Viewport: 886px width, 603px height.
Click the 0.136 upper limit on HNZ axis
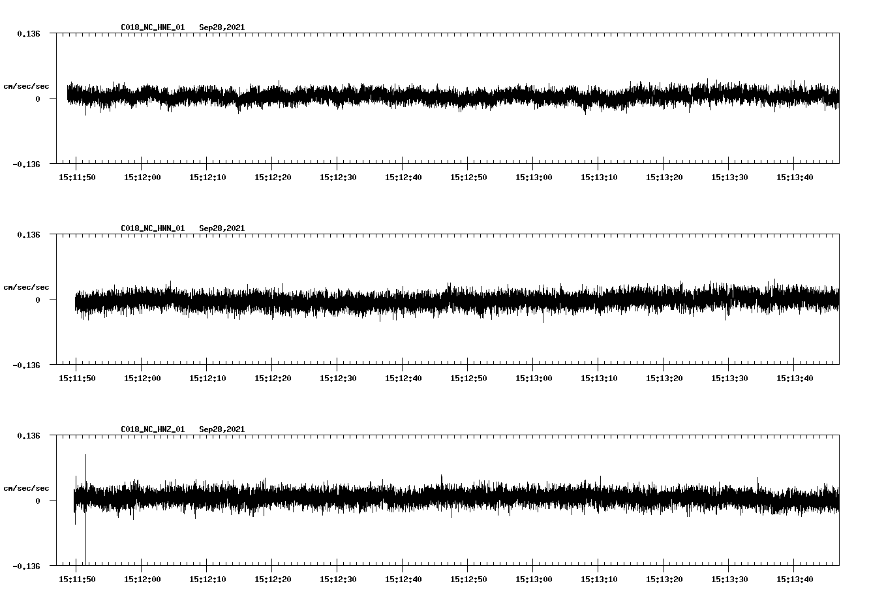tap(29, 435)
